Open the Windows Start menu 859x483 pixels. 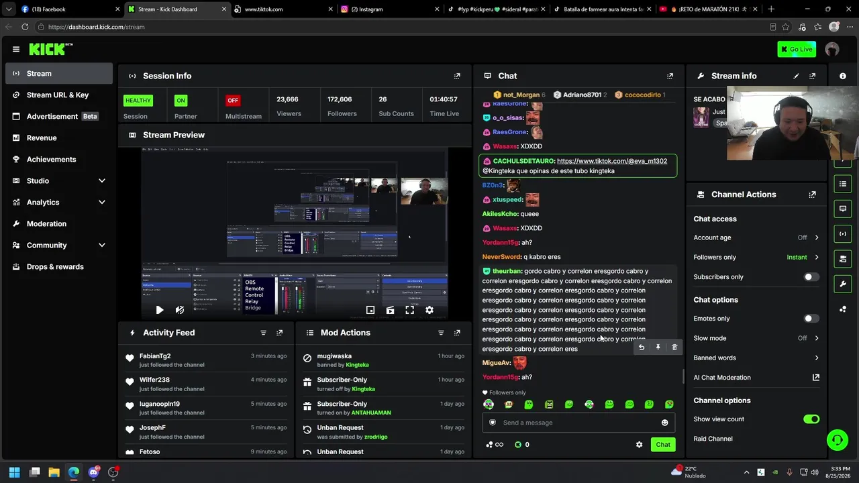pos(15,472)
